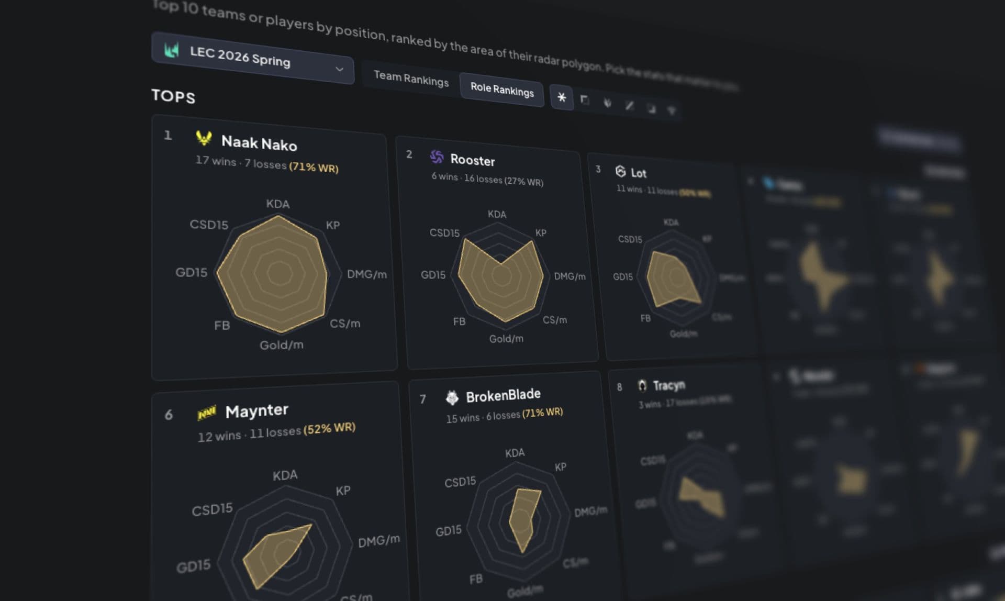Image resolution: width=1005 pixels, height=601 pixels.
Task: Select the all-roles asterisk filter icon
Action: pyautogui.click(x=562, y=97)
